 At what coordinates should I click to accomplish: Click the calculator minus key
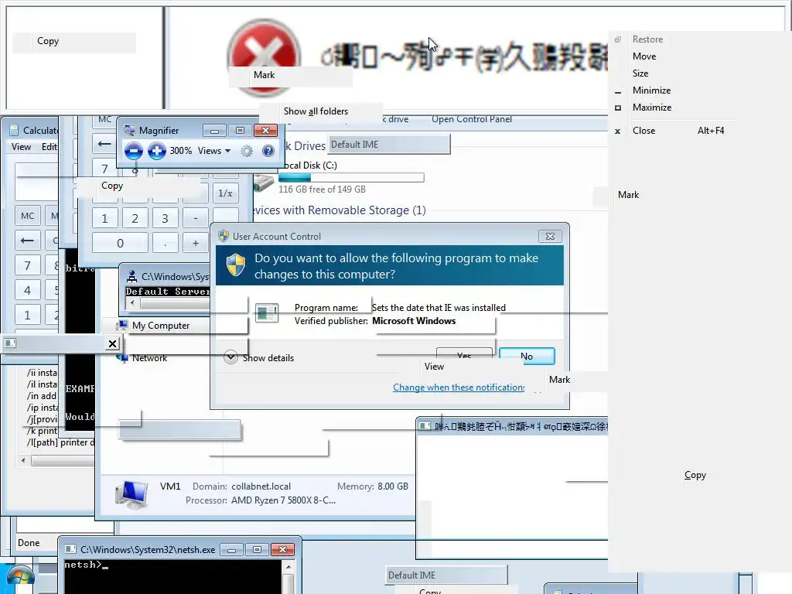pyautogui.click(x=196, y=218)
